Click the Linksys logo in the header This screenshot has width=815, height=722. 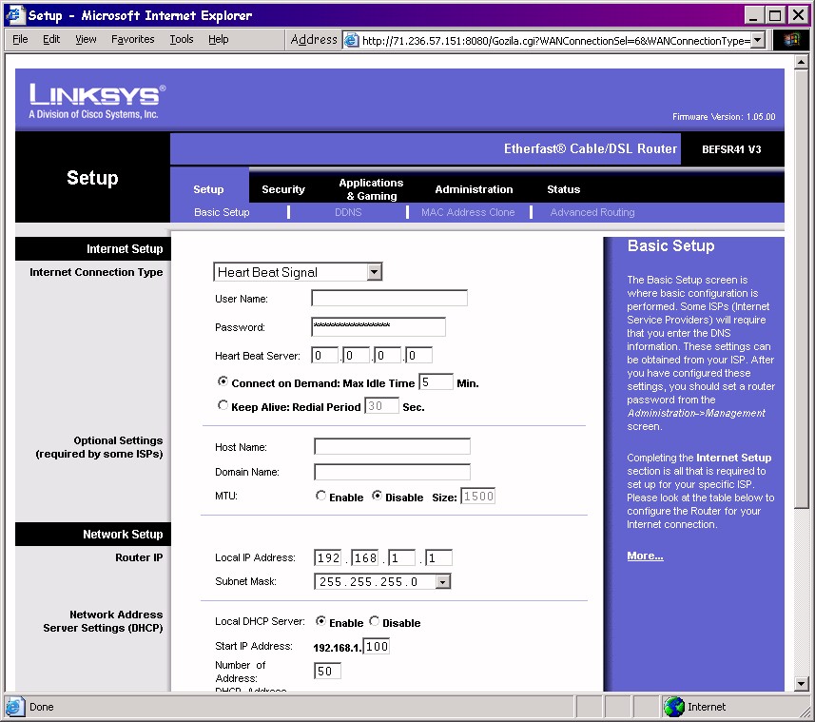[x=97, y=99]
